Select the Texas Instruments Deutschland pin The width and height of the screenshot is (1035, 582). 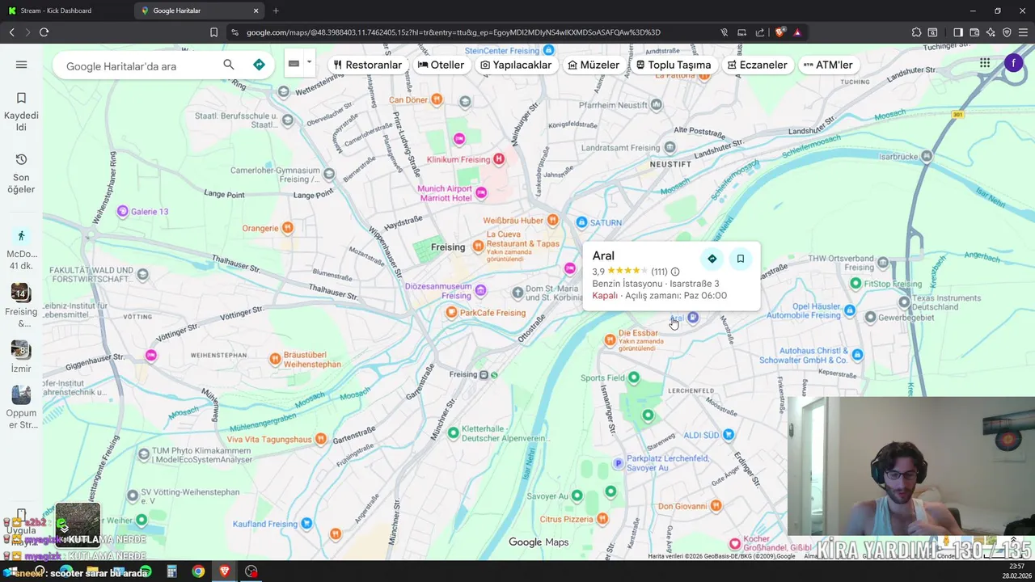coord(904,302)
